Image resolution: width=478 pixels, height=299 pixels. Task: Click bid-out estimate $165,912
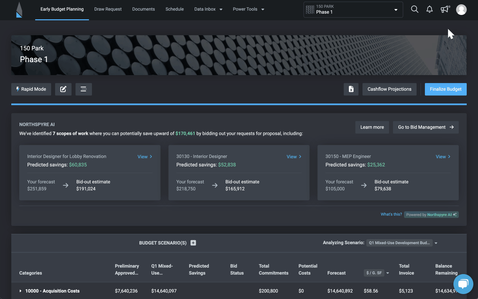click(235, 189)
